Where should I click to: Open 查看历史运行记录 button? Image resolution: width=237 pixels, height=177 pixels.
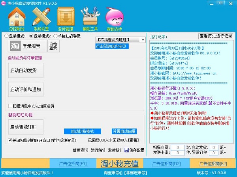point(216,36)
